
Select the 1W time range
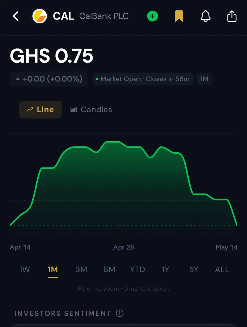coord(25,269)
